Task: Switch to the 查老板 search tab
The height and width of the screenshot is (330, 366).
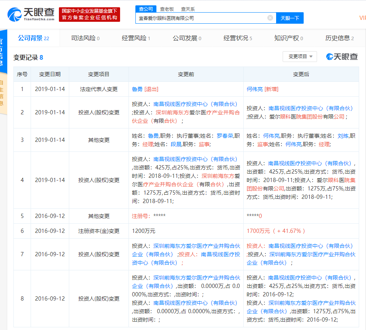Action: (167, 9)
